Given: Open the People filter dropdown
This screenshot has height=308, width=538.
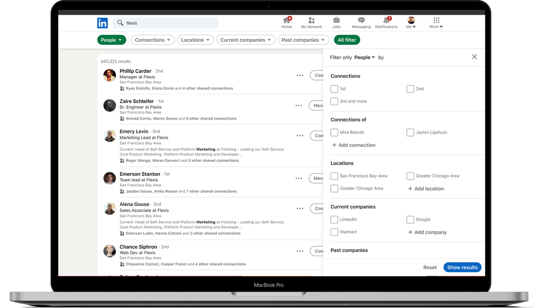Looking at the screenshot, I should (x=112, y=40).
